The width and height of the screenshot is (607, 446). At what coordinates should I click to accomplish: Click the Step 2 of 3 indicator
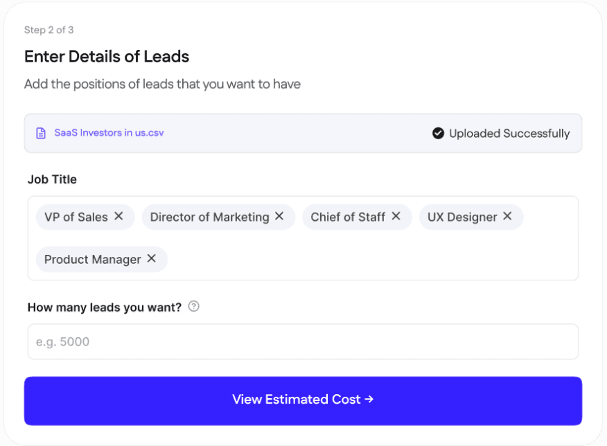click(x=49, y=30)
